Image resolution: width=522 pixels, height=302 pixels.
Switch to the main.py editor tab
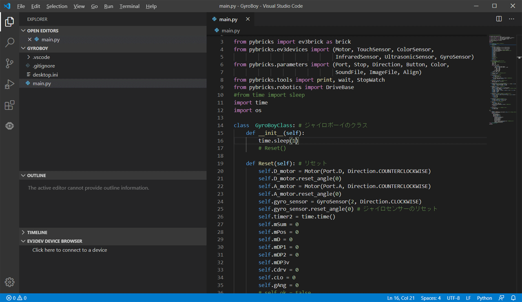click(x=228, y=19)
